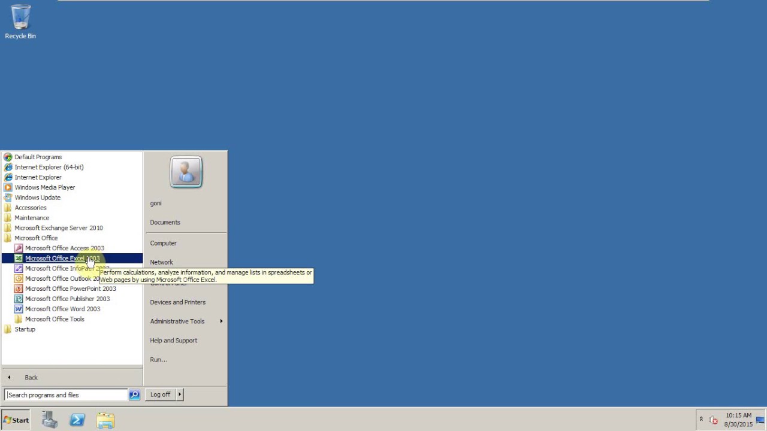This screenshot has height=431, width=767.
Task: Open Windows Explorer from the taskbar
Action: pyautogui.click(x=105, y=420)
